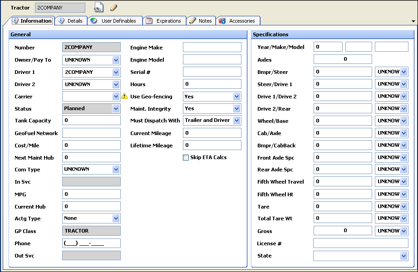Click the Details tab info icon
The image size is (418, 272).
[61, 21]
